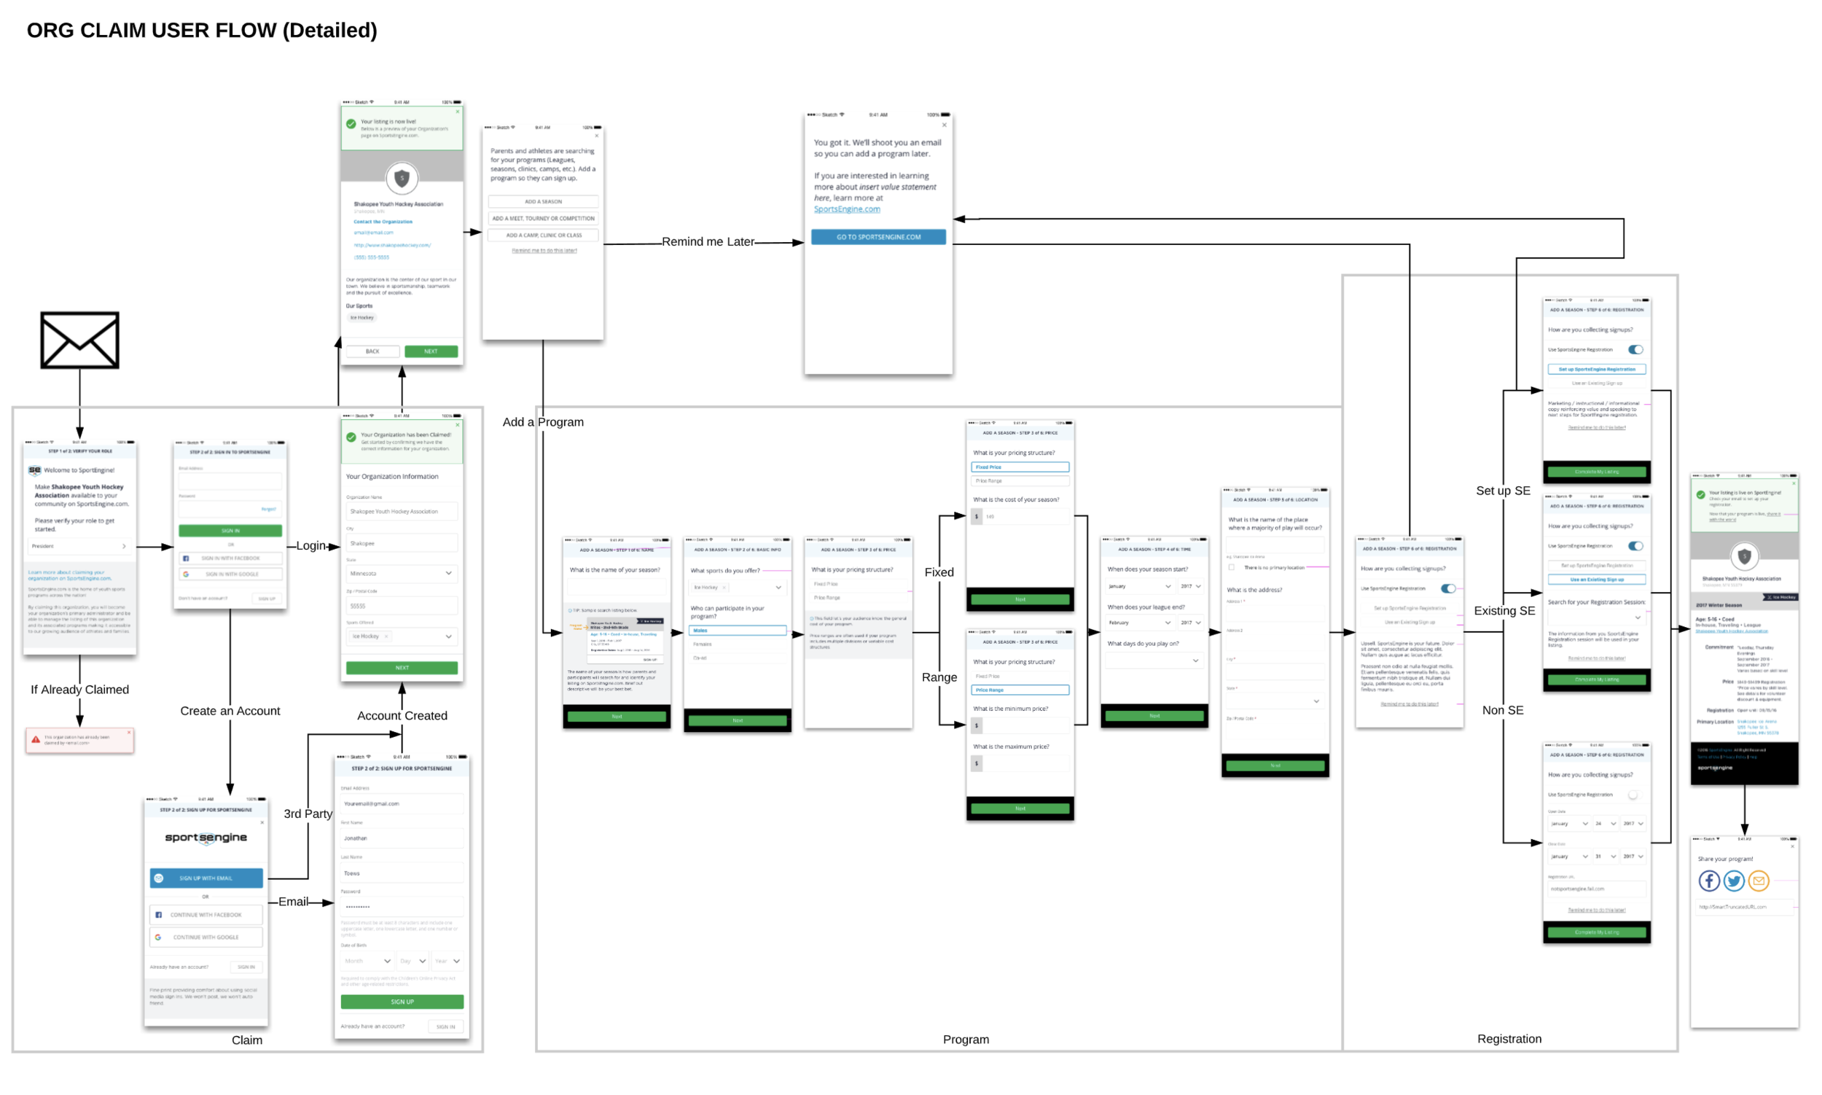This screenshot has width=1822, height=1095.
Task: Open the Year date-of-birth dropdown
Action: pos(447,961)
